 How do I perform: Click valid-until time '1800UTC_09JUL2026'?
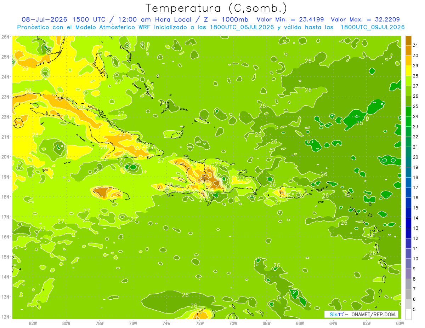[x=373, y=27]
